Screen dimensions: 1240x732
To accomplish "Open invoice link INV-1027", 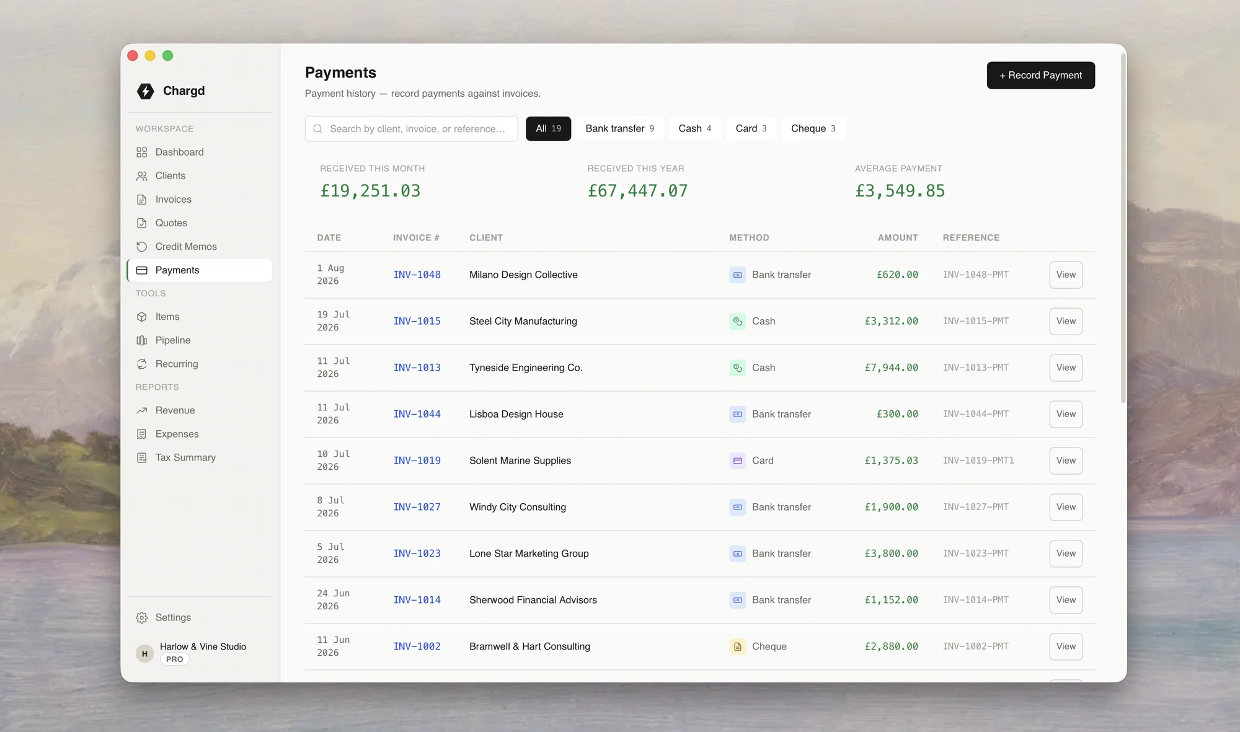I will coord(417,507).
